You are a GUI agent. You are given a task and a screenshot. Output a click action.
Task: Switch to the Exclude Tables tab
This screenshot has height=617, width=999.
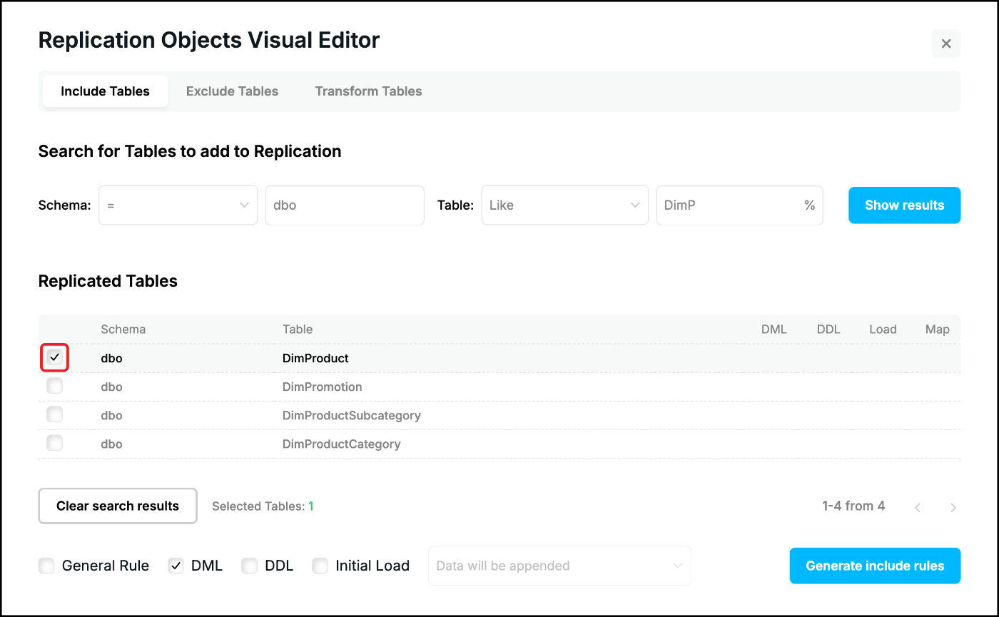coord(232,91)
